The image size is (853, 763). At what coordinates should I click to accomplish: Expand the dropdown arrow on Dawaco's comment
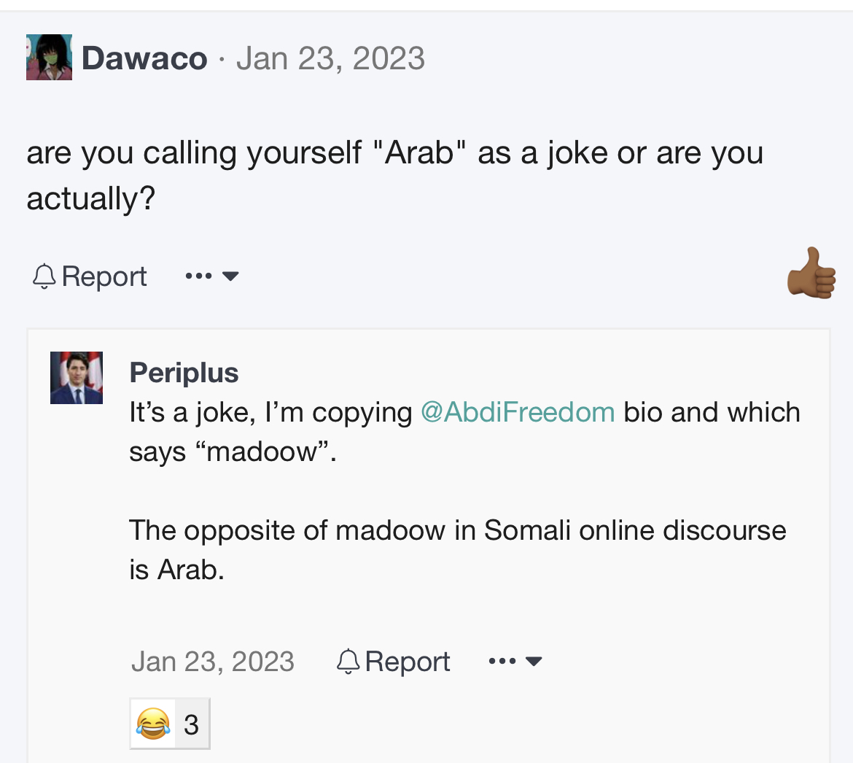230,276
